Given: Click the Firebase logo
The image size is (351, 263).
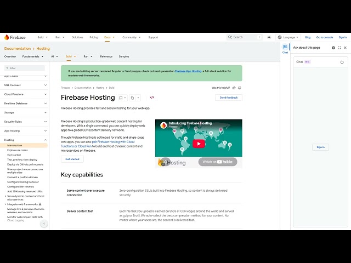Looking at the screenshot, I should [15, 37].
